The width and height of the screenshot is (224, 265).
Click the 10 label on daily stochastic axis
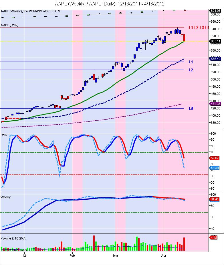[213, 189]
